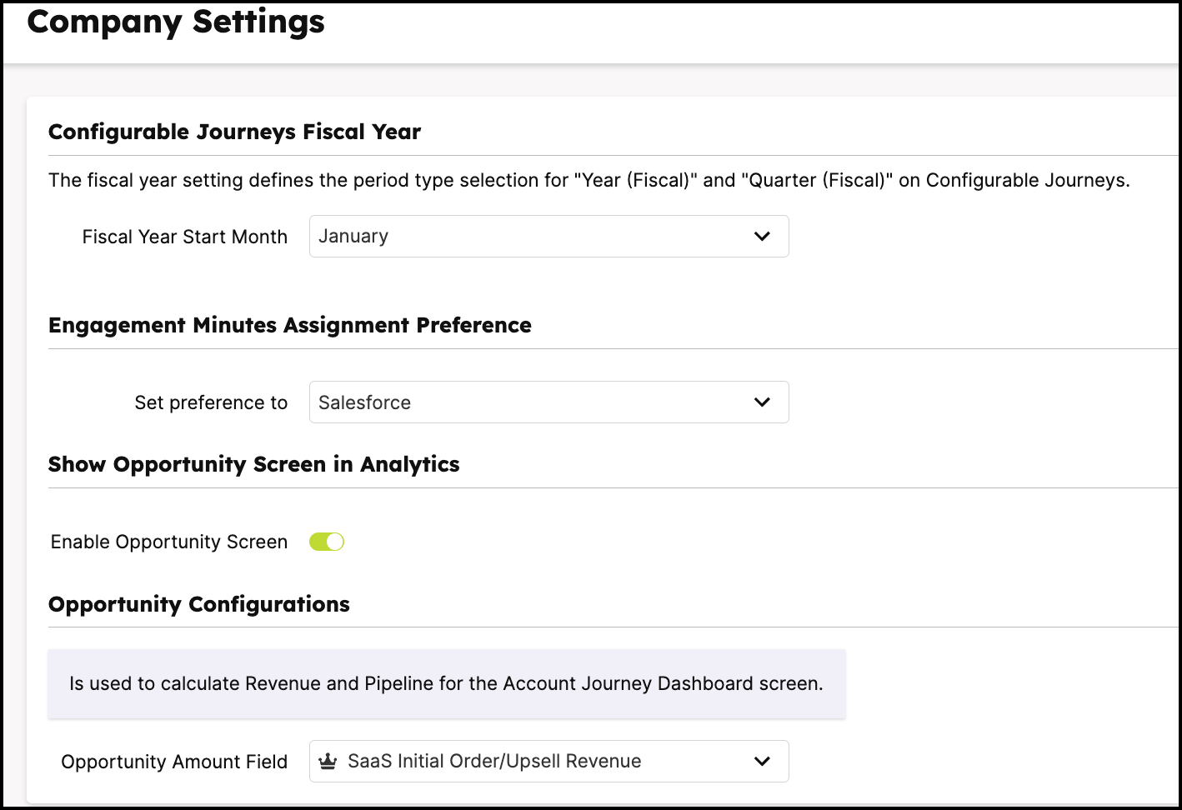The image size is (1182, 810).
Task: Click the Revenue and Pipeline info banner
Action: tap(447, 683)
